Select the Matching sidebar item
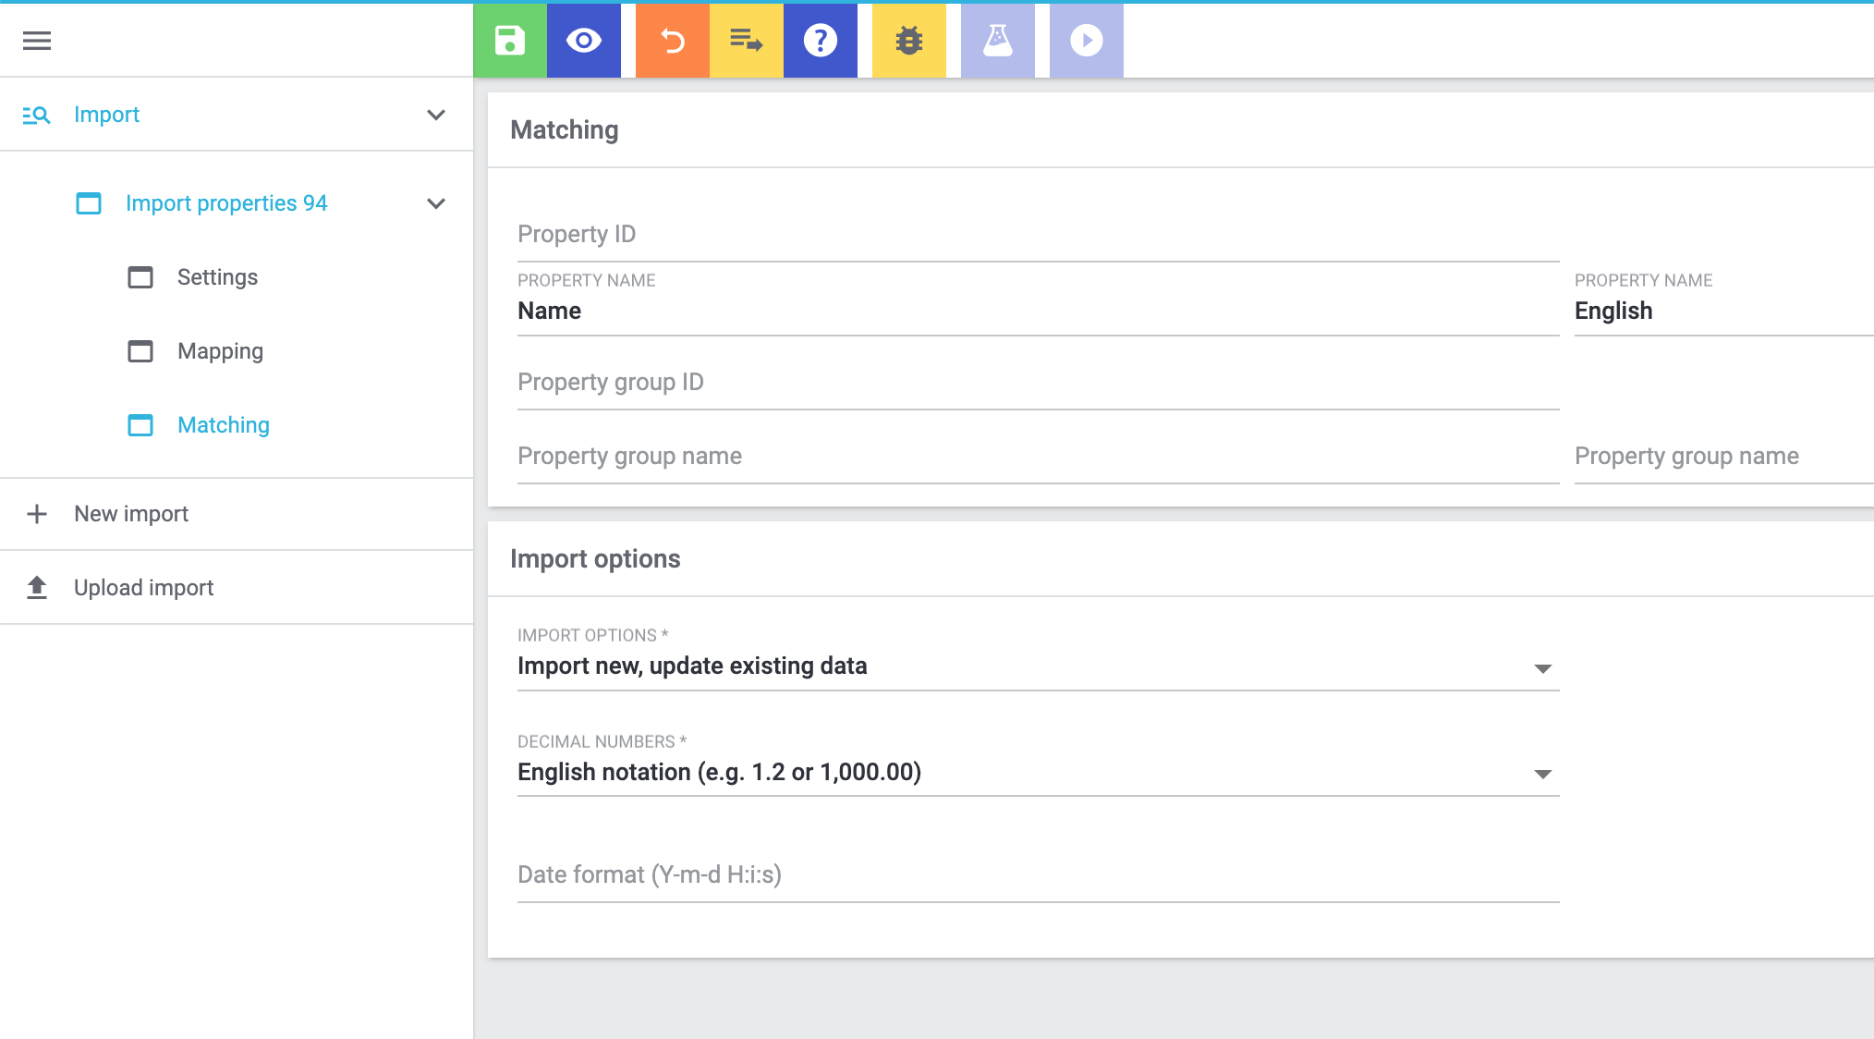This screenshot has height=1039, width=1874. 223,425
